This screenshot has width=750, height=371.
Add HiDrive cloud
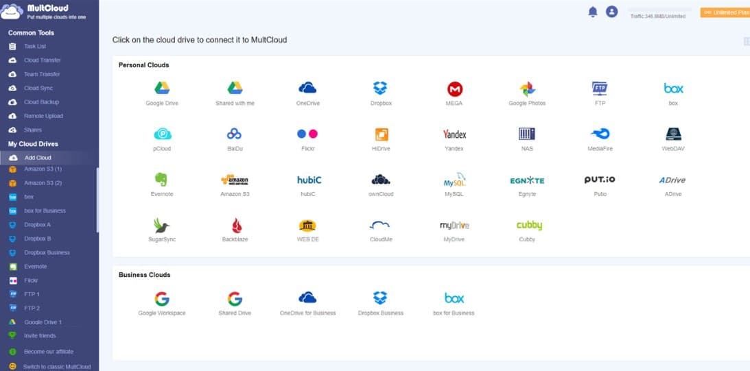pos(382,139)
